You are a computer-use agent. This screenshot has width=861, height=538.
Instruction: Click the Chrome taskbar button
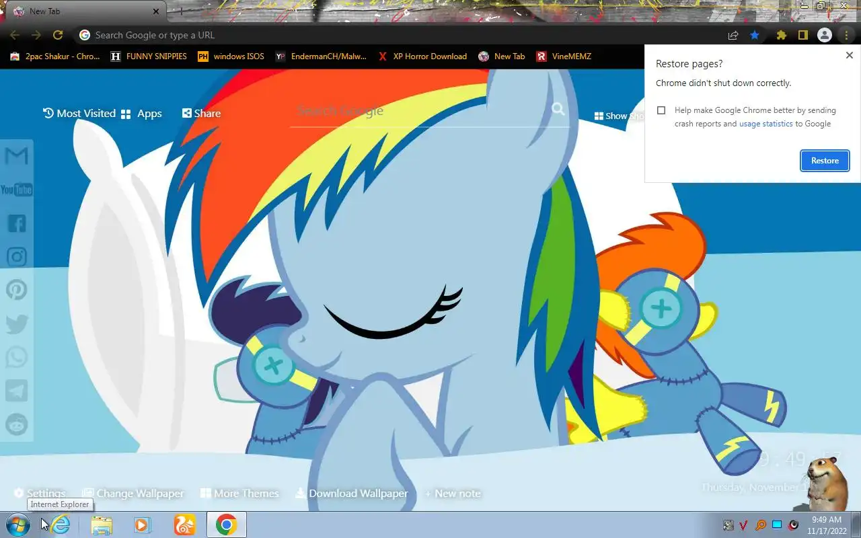point(226,525)
